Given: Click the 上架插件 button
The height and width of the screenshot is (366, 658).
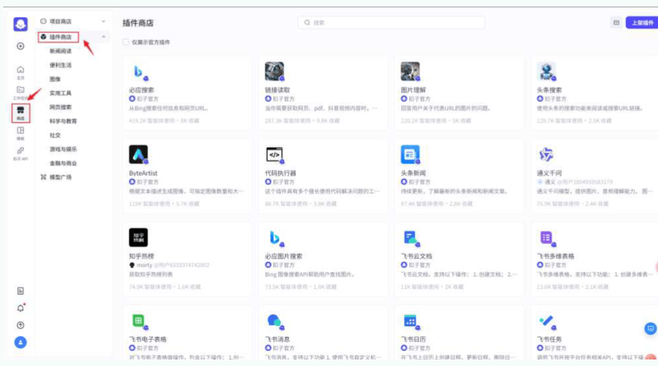Looking at the screenshot, I should (641, 23).
